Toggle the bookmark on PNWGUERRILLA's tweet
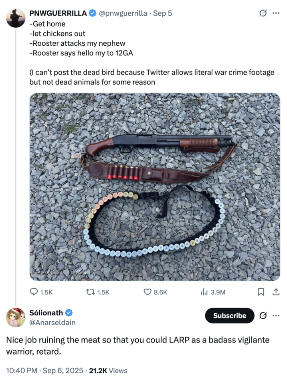The width and height of the screenshot is (287, 383). click(261, 292)
